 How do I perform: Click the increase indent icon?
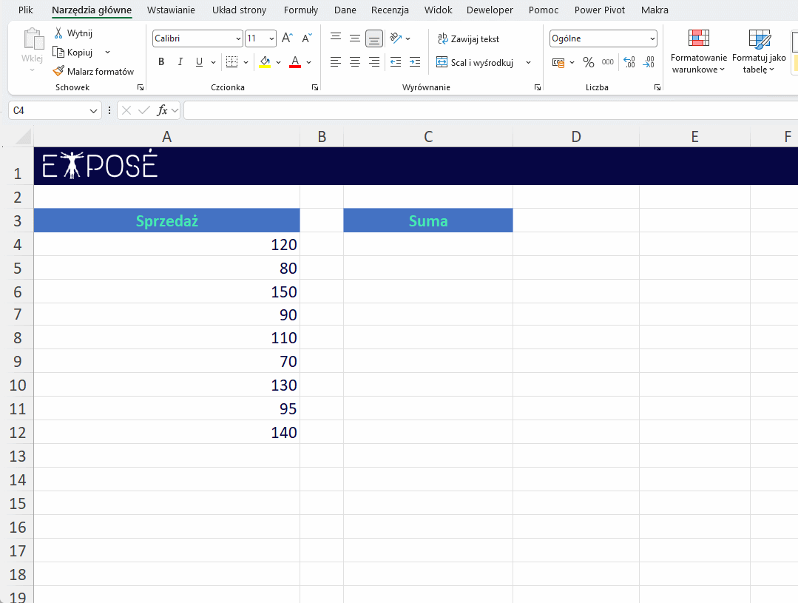pyautogui.click(x=414, y=62)
